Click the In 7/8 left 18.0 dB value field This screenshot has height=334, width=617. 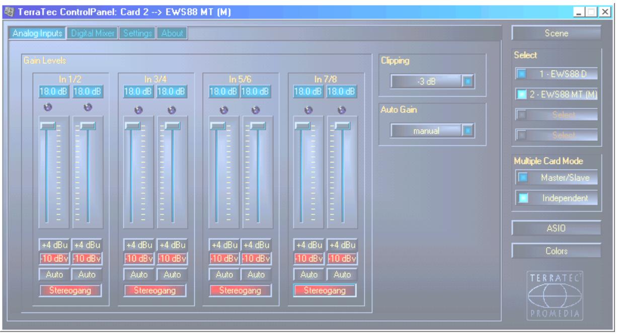(309, 92)
